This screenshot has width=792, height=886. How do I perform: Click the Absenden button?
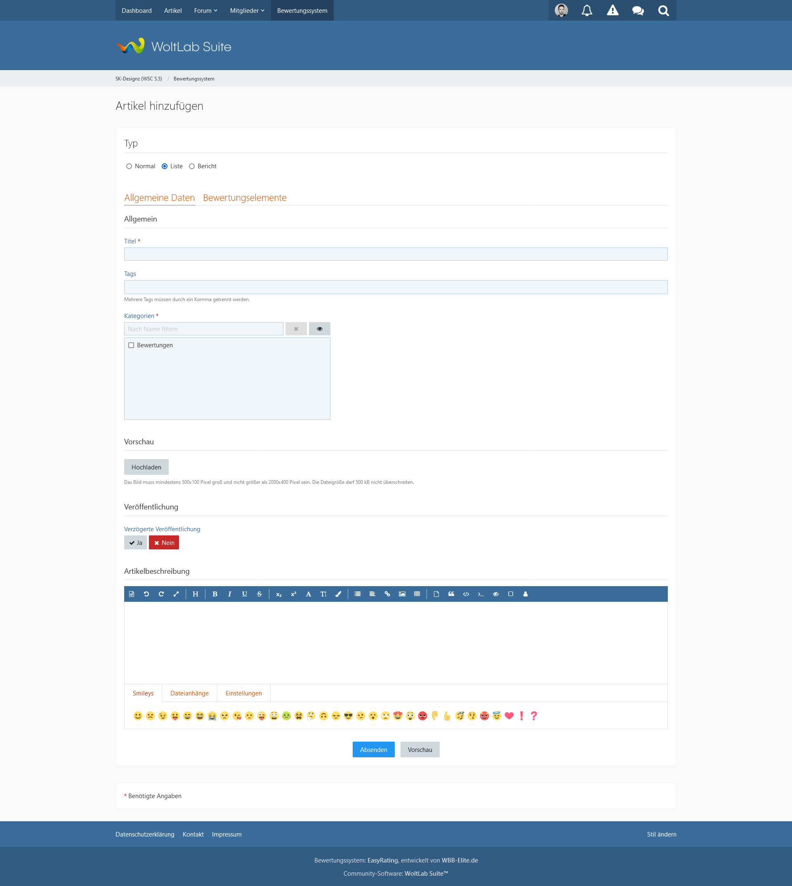[x=373, y=749]
